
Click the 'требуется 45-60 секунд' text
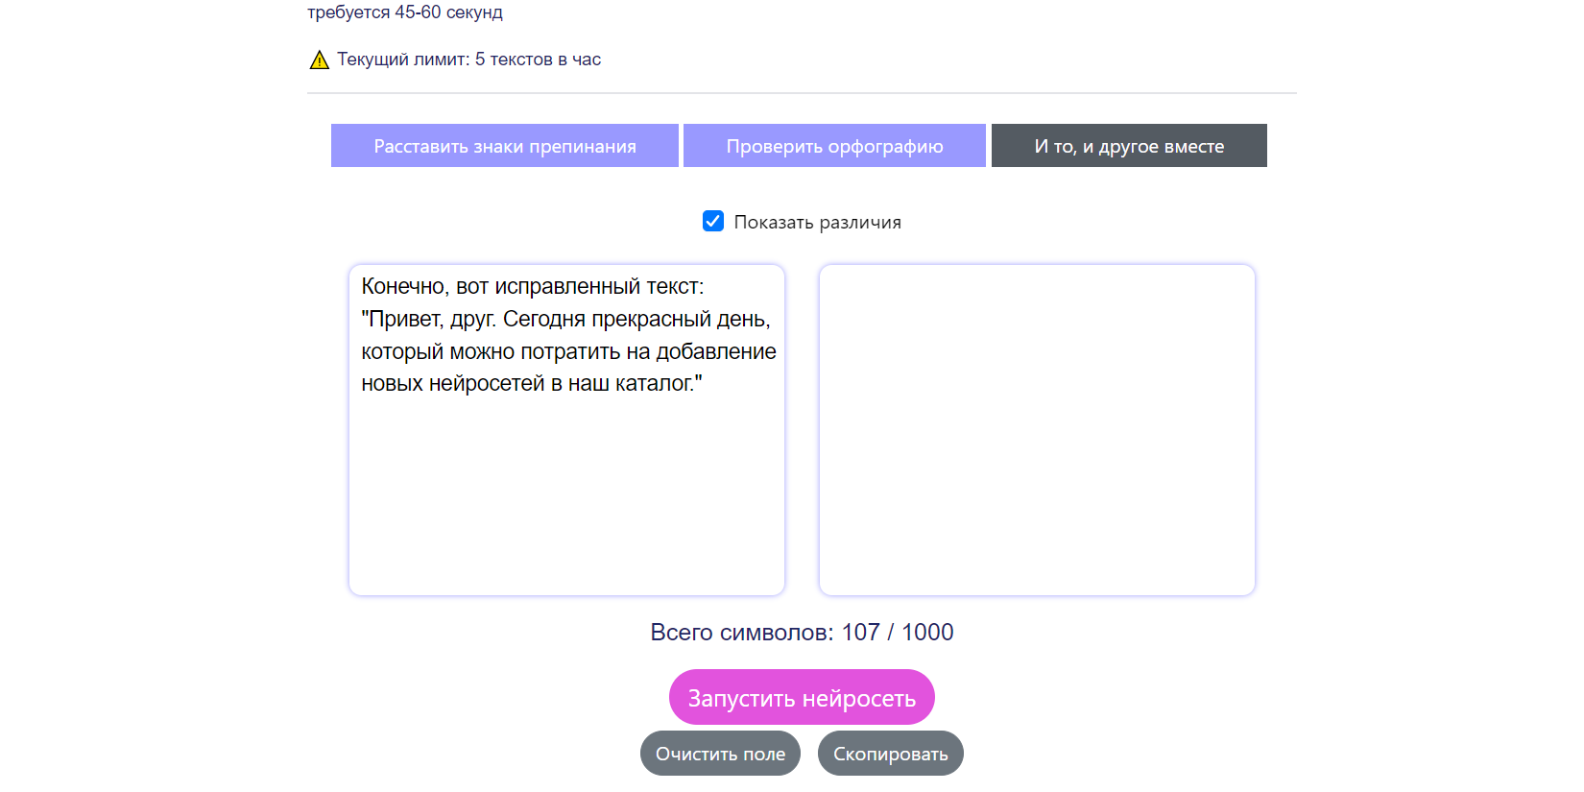405,12
